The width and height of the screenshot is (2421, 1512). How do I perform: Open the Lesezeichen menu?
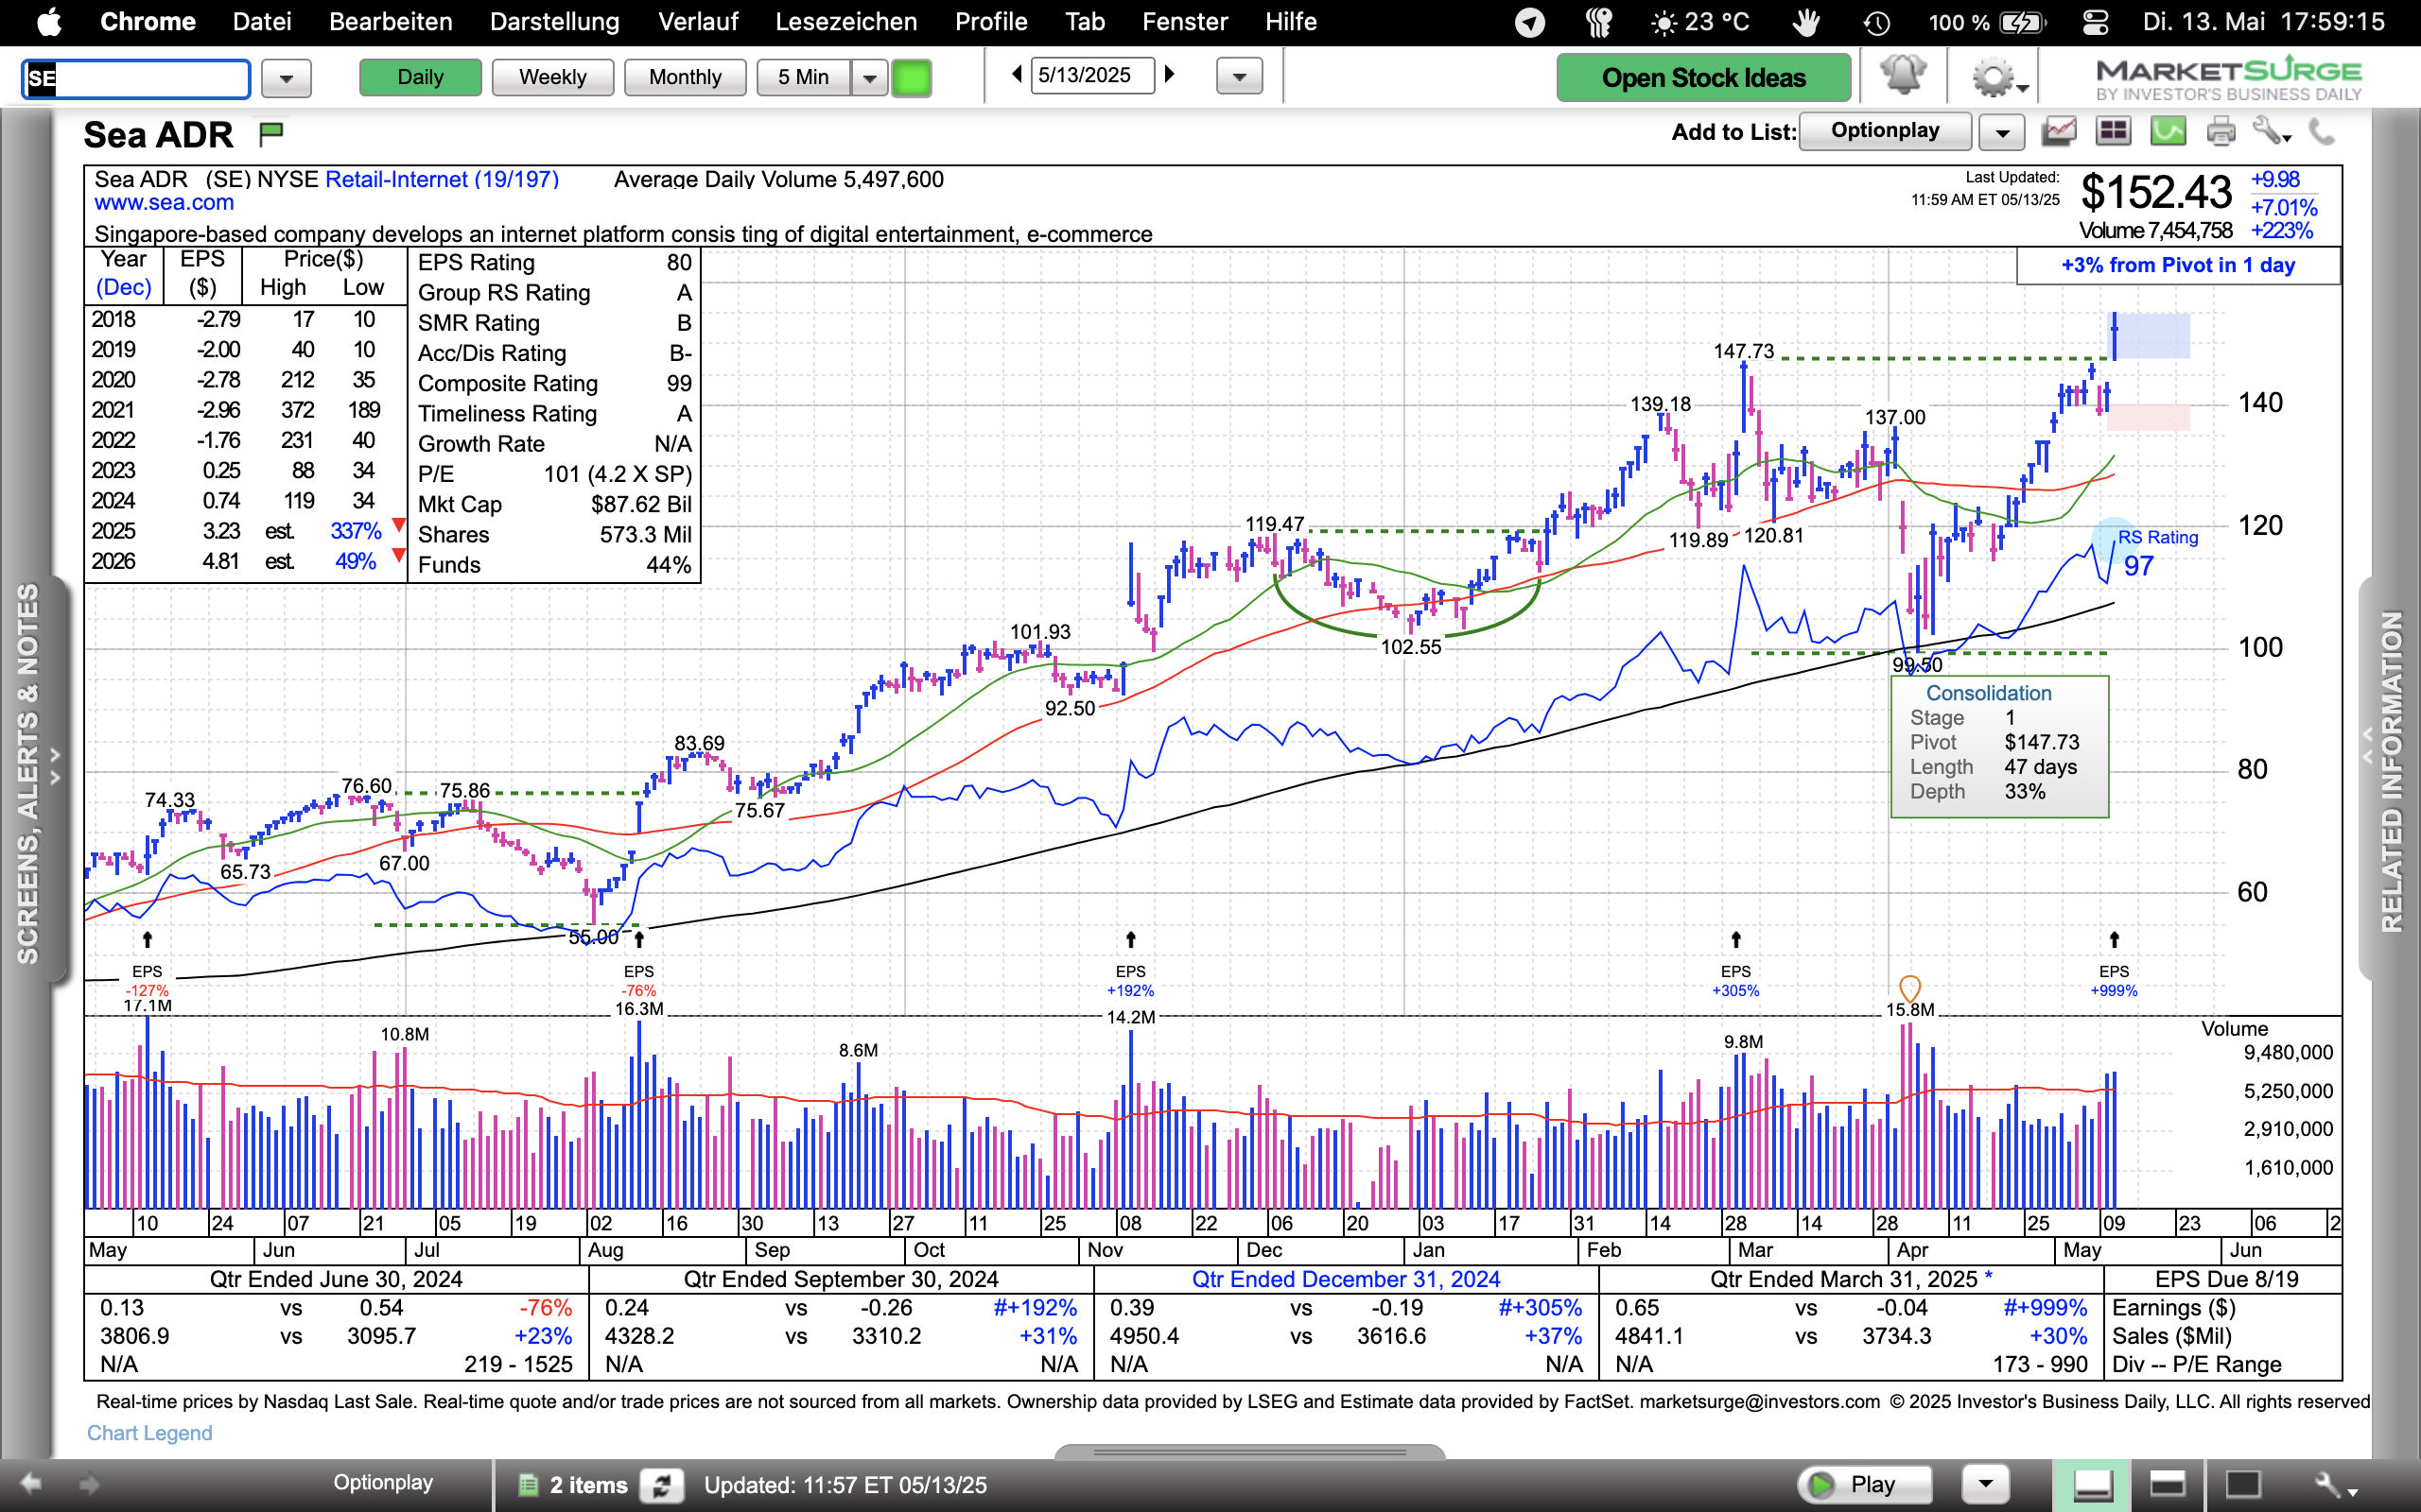(x=845, y=22)
